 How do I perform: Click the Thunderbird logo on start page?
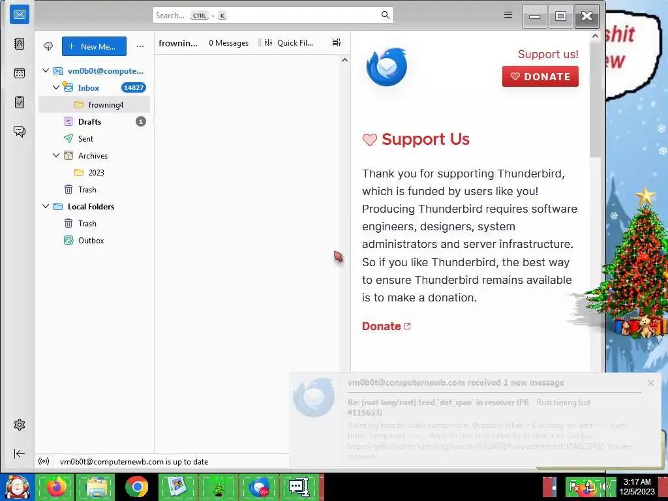tap(387, 67)
